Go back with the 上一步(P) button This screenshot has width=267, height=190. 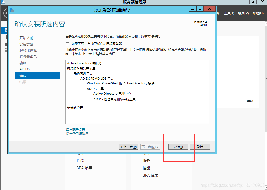[x=128, y=147]
